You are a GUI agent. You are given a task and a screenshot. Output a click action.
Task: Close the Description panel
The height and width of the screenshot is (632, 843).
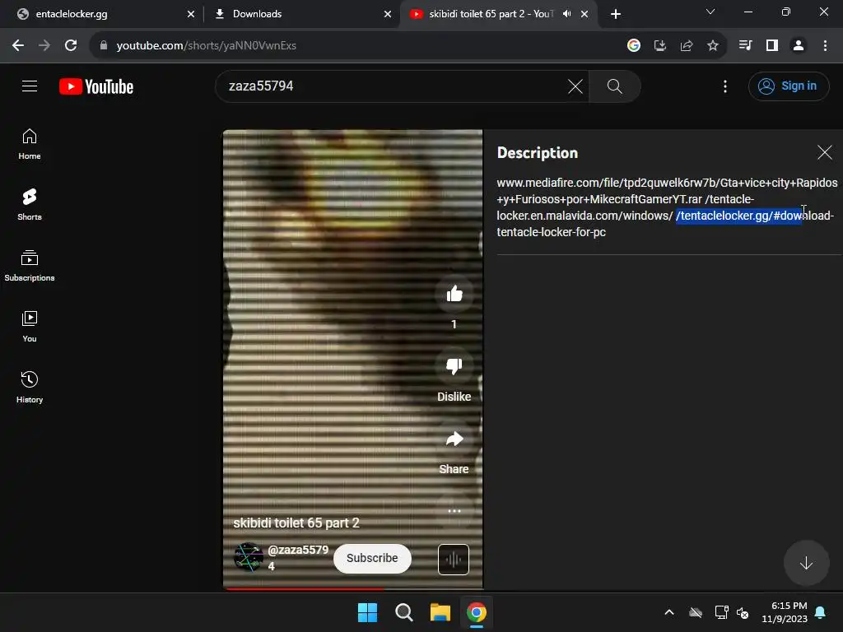point(824,152)
